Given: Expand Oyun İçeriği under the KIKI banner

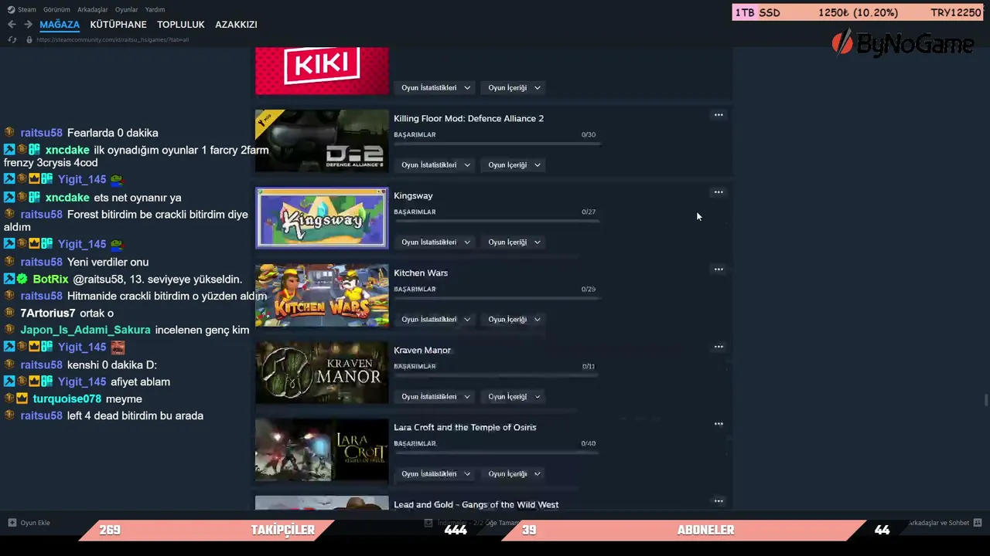Looking at the screenshot, I should pyautogui.click(x=514, y=88).
